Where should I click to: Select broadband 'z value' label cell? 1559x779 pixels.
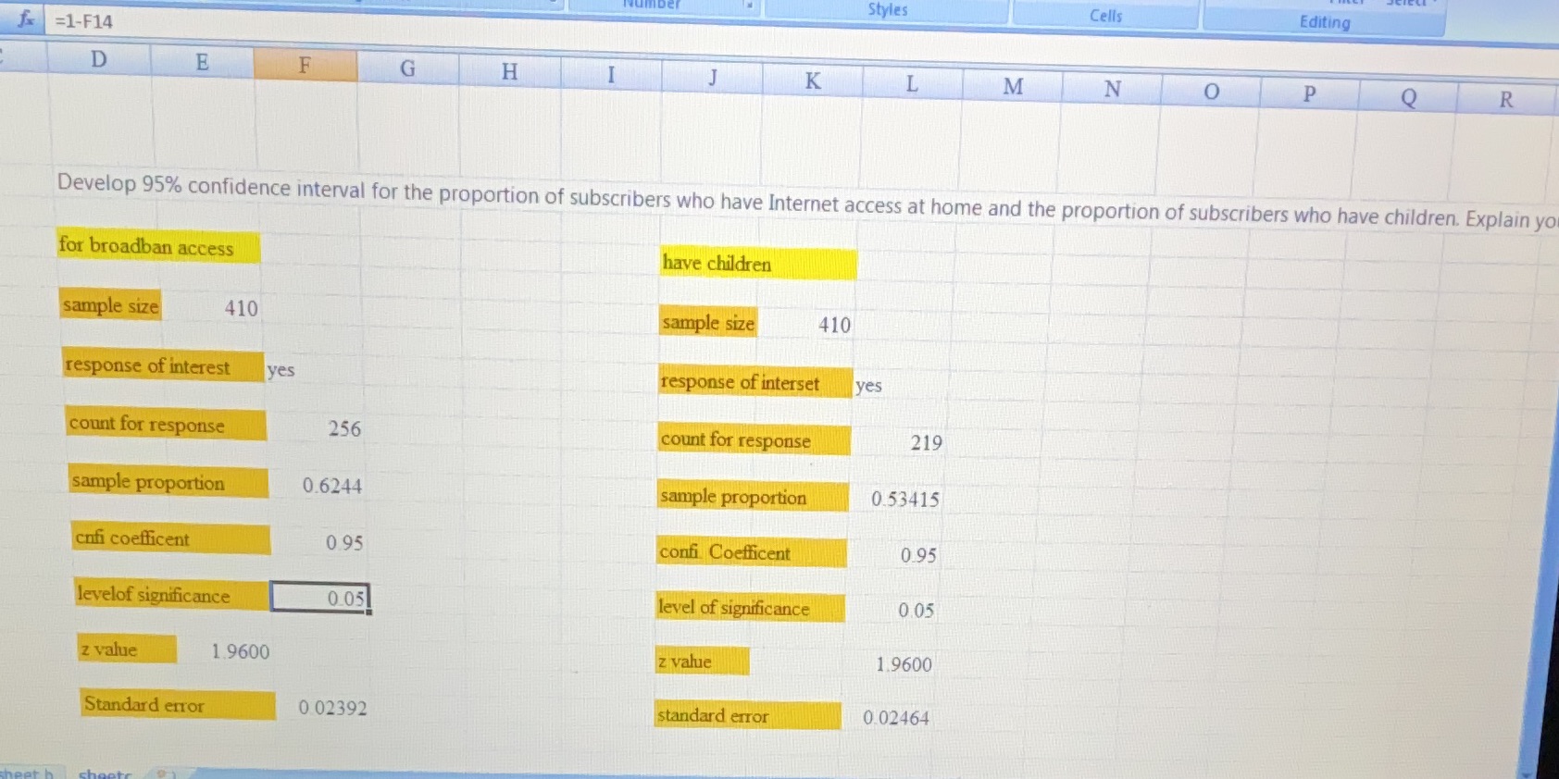pos(127,649)
